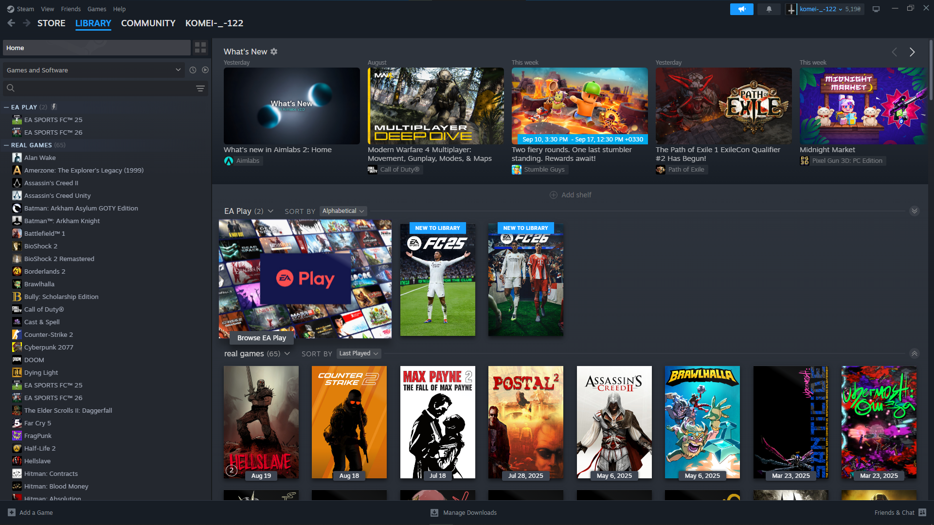
Task: Collapse the real games shelf arrow
Action: coord(915,353)
